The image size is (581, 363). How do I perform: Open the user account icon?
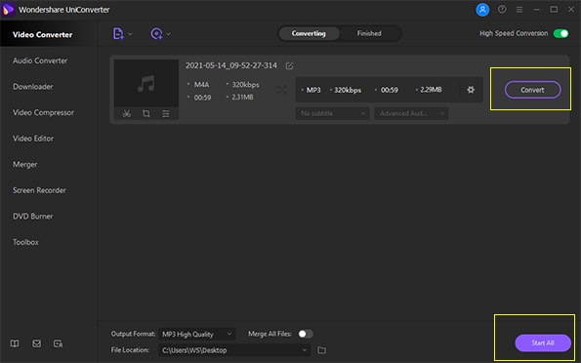click(x=482, y=10)
